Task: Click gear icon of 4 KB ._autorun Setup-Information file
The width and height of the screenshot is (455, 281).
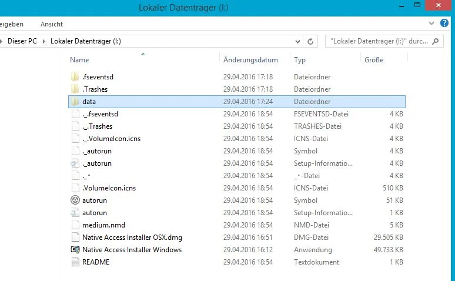Action: (x=75, y=163)
